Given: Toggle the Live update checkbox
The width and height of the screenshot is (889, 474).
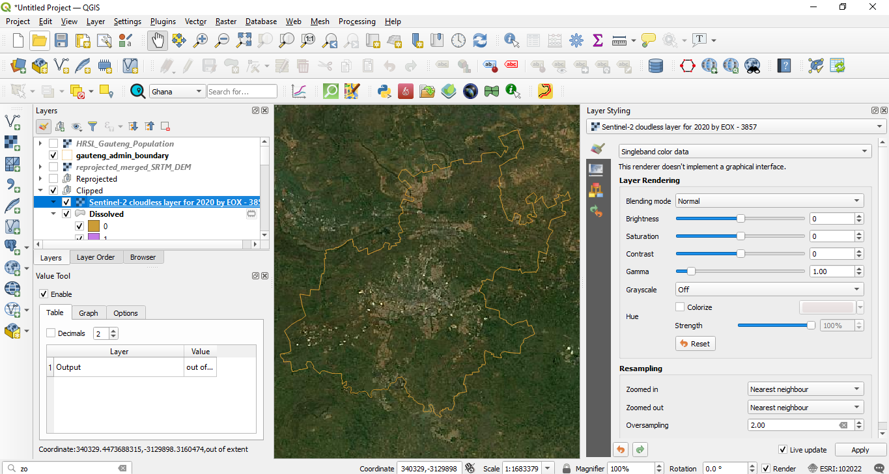Looking at the screenshot, I should click(x=783, y=450).
